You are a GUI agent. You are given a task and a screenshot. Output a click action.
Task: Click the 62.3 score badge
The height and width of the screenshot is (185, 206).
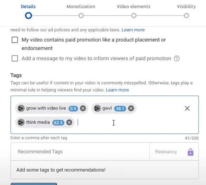[x=58, y=123]
